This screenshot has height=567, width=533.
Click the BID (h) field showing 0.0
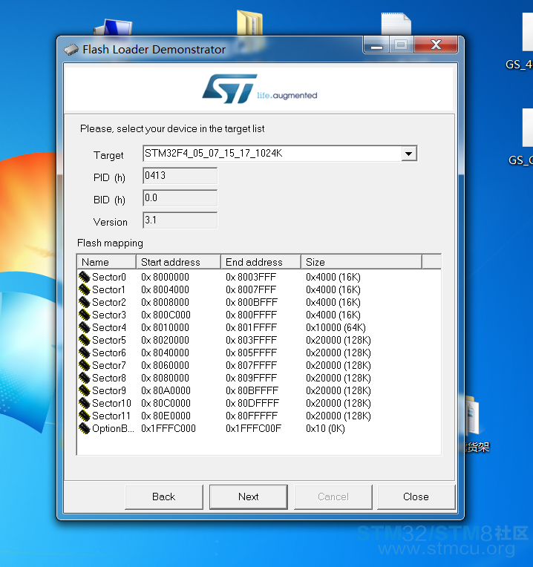[x=180, y=198]
